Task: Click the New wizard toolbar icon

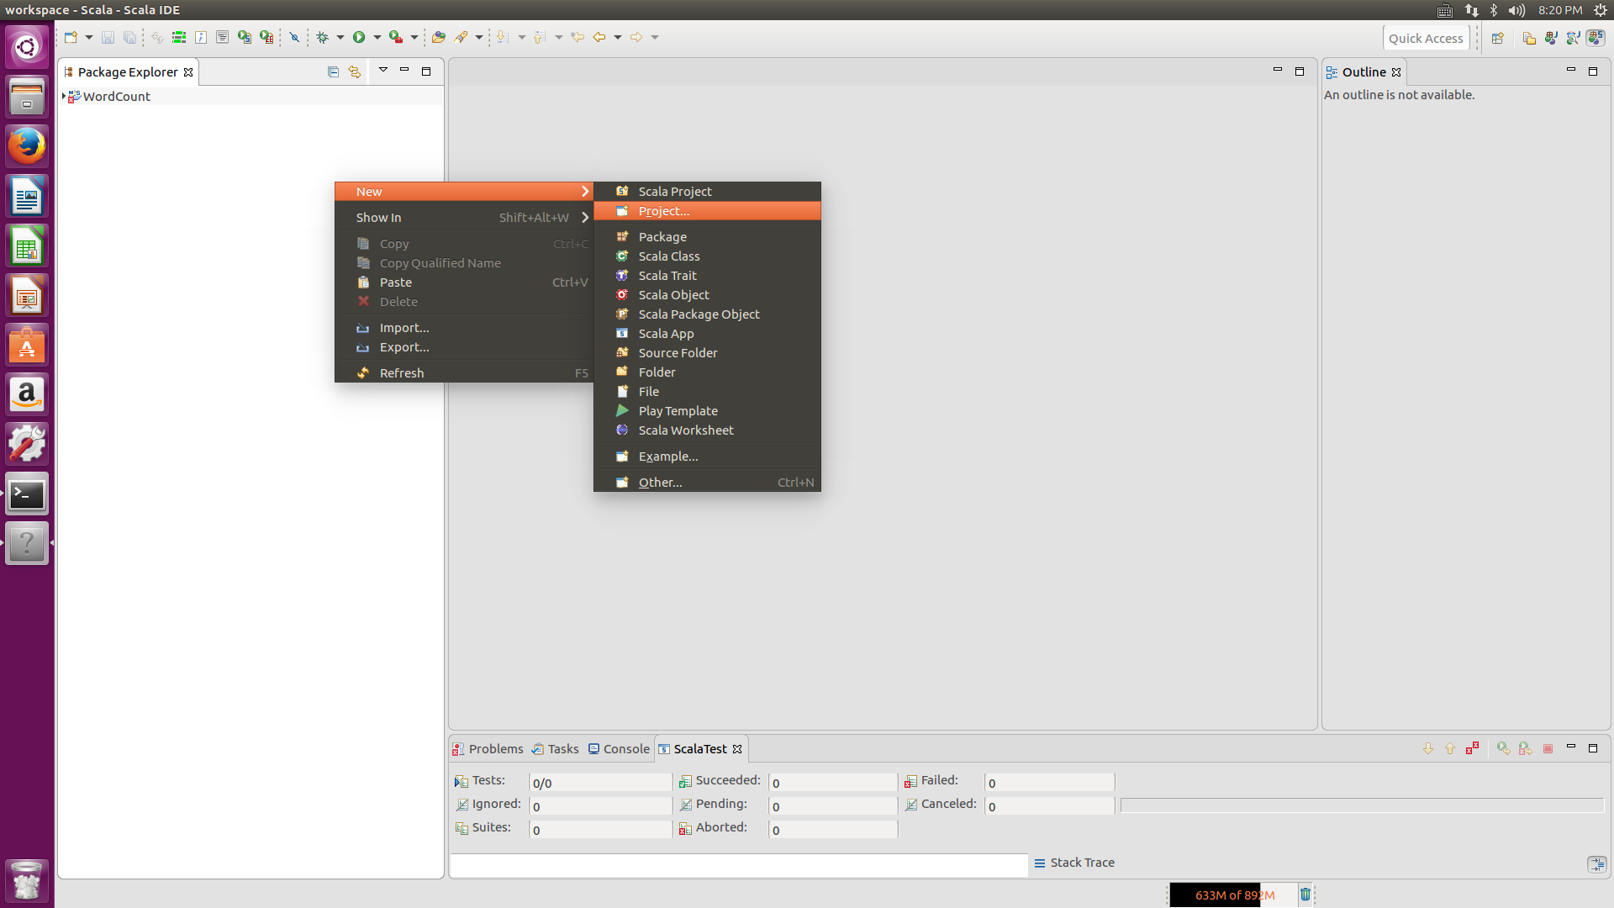Action: pos(71,37)
